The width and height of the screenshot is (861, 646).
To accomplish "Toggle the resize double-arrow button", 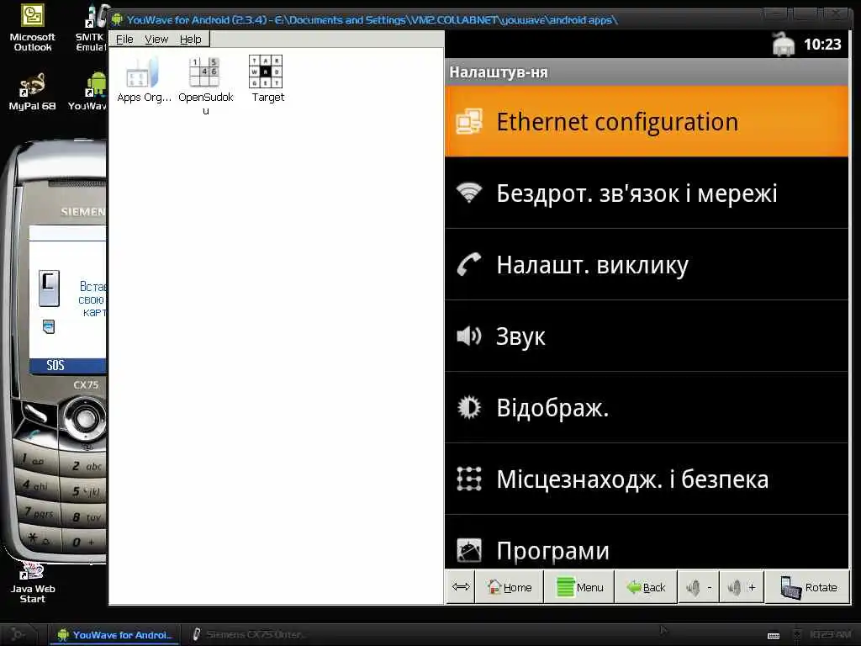I will [x=461, y=587].
